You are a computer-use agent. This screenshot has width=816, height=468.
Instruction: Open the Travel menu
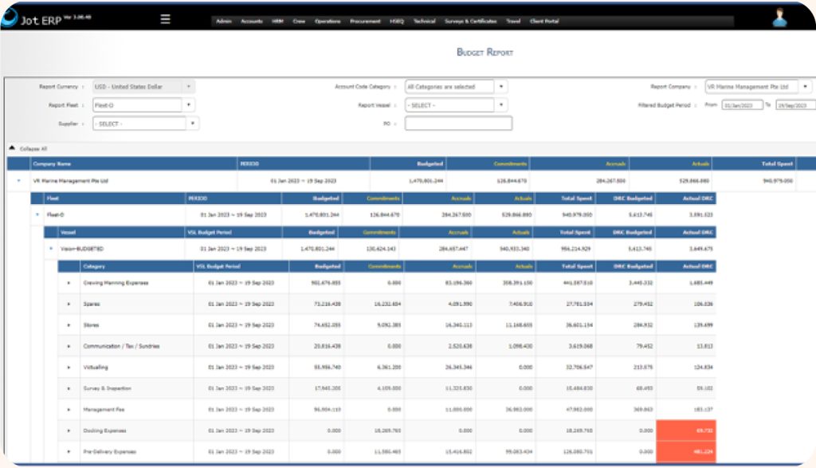[x=514, y=22]
